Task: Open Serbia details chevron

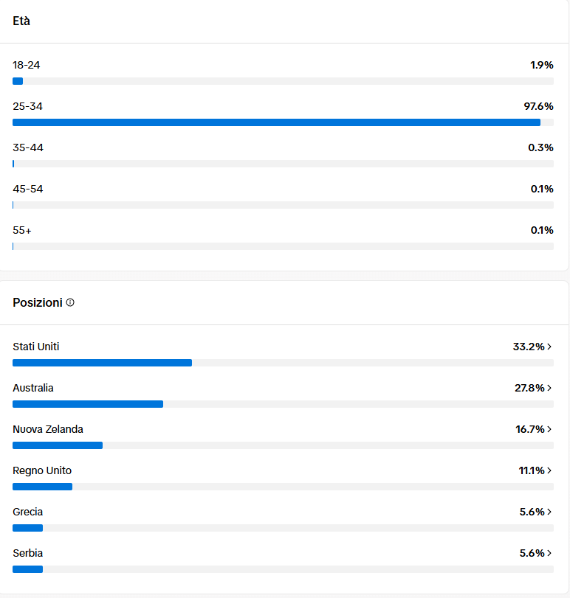Action: tap(550, 553)
